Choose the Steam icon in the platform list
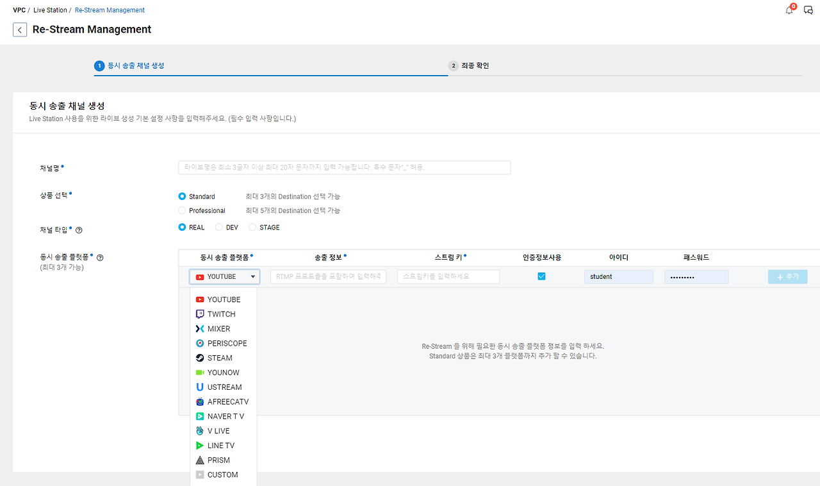 [x=200, y=358]
